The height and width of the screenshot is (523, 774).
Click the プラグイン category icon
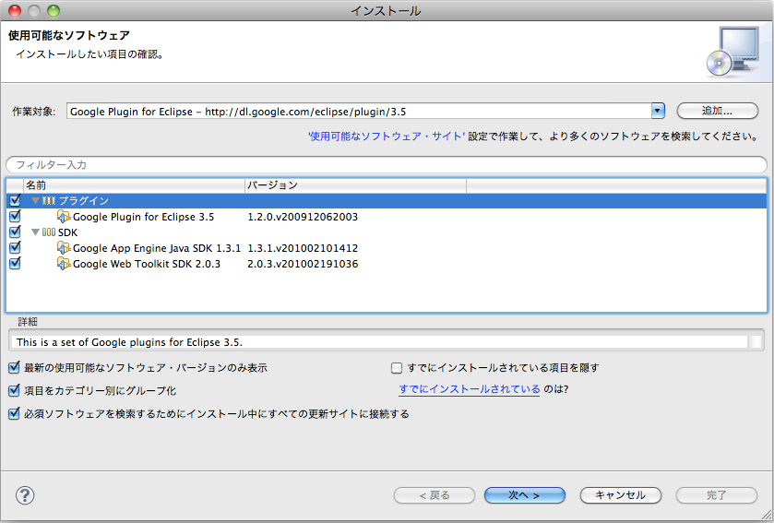coord(49,201)
